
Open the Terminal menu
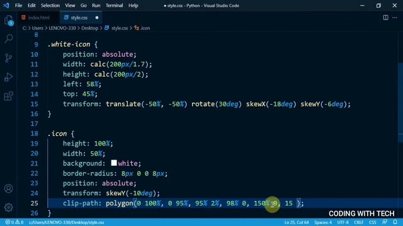tap(115, 6)
